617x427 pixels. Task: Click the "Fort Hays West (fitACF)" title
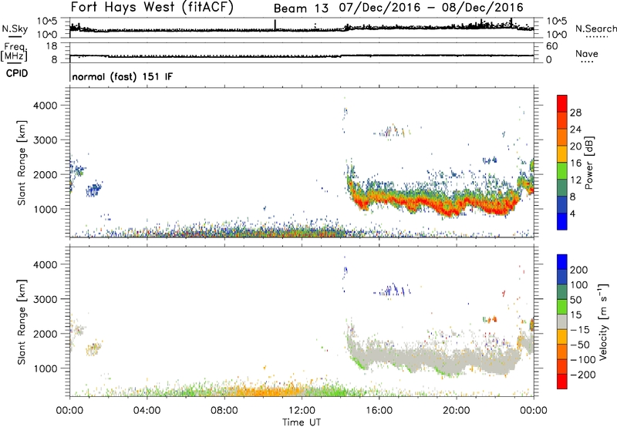pos(151,7)
